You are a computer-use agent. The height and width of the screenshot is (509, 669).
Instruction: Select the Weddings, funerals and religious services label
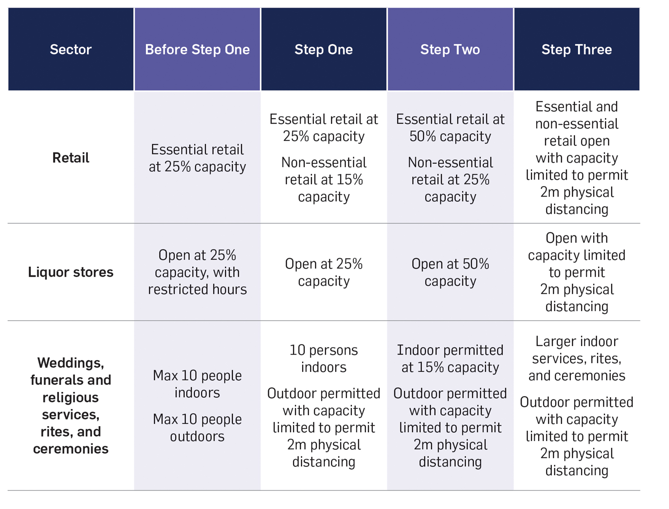click(x=71, y=405)
